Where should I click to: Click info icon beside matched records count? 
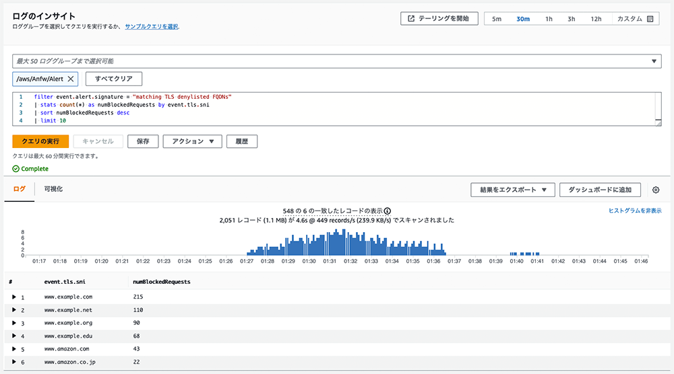click(x=388, y=211)
